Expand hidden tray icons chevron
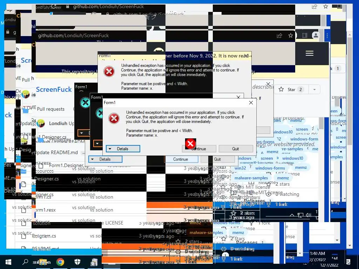Screen dimensions: 359x269 pos(292,215)
